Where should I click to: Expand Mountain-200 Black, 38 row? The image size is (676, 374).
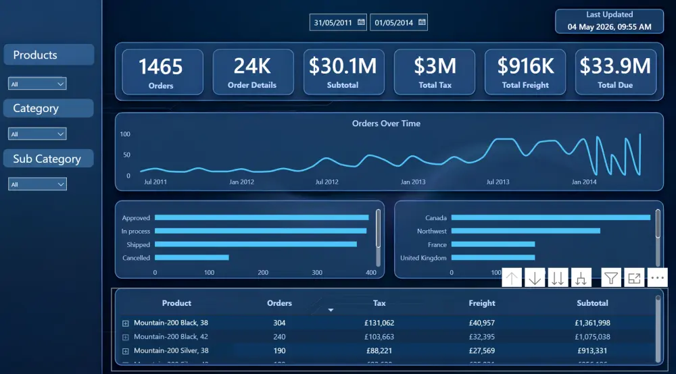(126, 323)
